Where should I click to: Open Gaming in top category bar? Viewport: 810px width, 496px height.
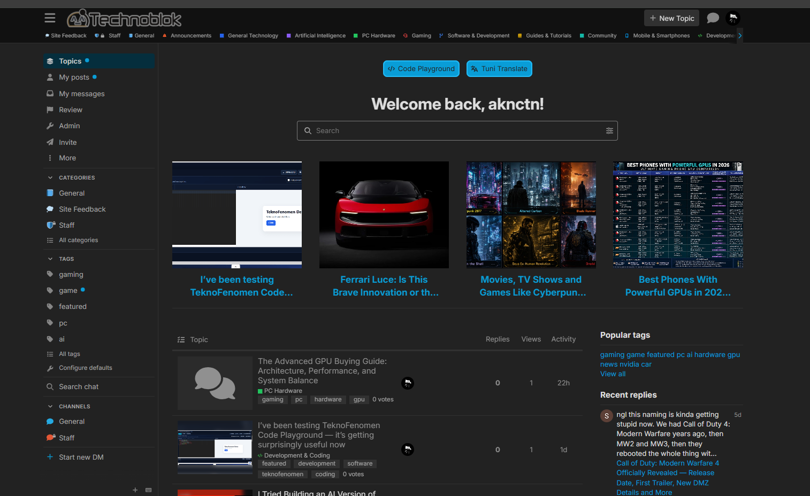pyautogui.click(x=417, y=36)
